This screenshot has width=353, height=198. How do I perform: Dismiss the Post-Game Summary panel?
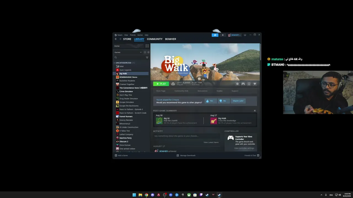(x=255, y=111)
